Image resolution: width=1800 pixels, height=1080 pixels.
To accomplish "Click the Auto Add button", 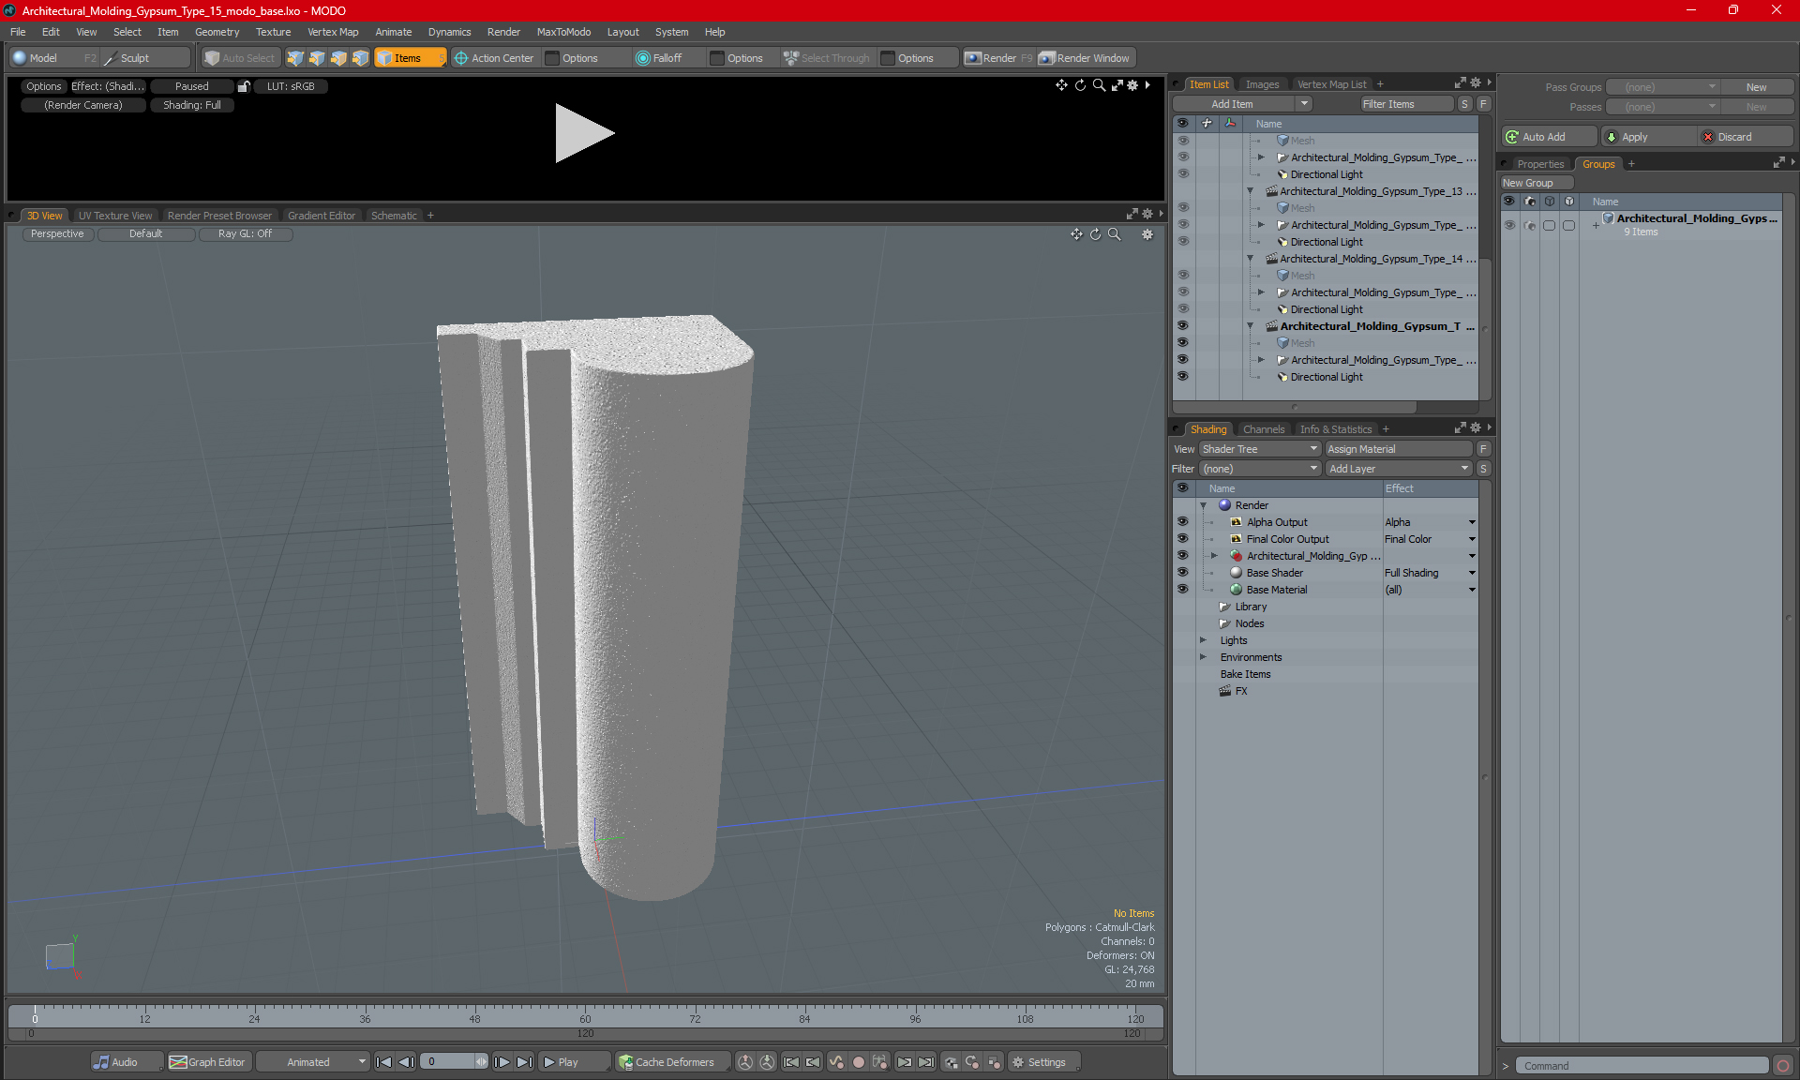I will click(1549, 137).
